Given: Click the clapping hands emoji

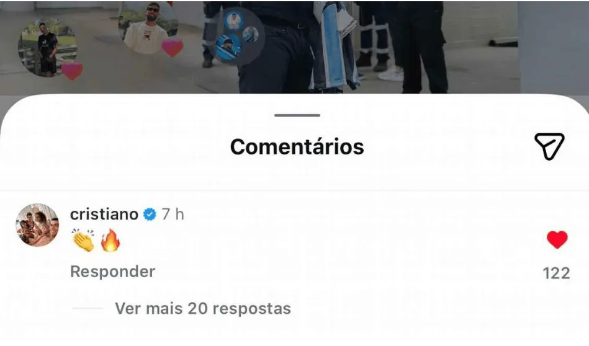Looking at the screenshot, I should pos(83,240).
